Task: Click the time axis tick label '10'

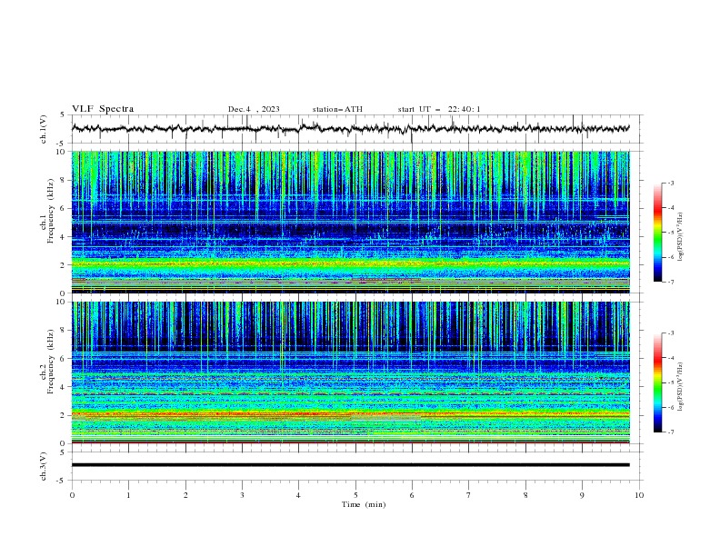Action: coord(639,495)
